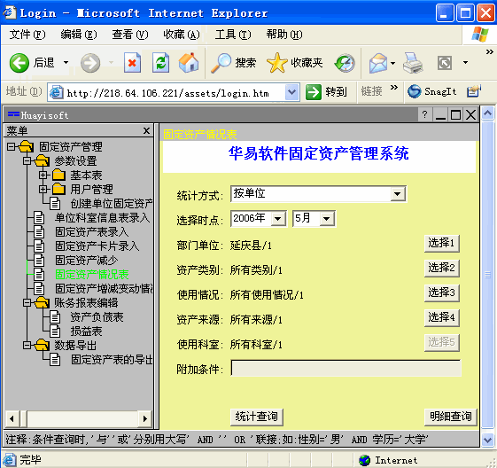497x468 pixels.
Task: Open the 统计方式 dropdown list
Action: (398, 194)
